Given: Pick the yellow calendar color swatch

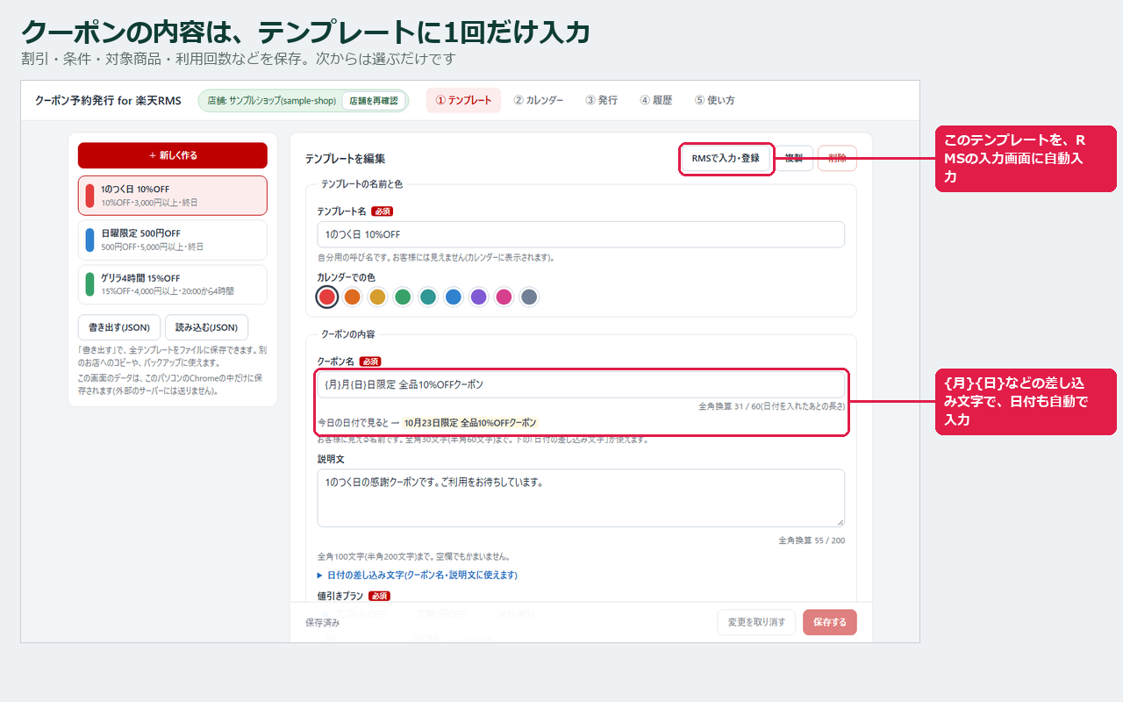Looking at the screenshot, I should [x=377, y=297].
